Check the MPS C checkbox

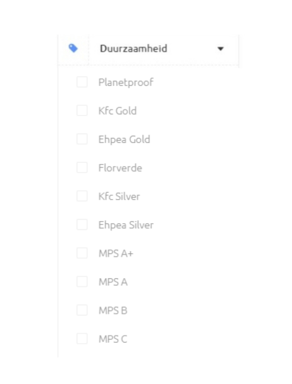click(82, 338)
